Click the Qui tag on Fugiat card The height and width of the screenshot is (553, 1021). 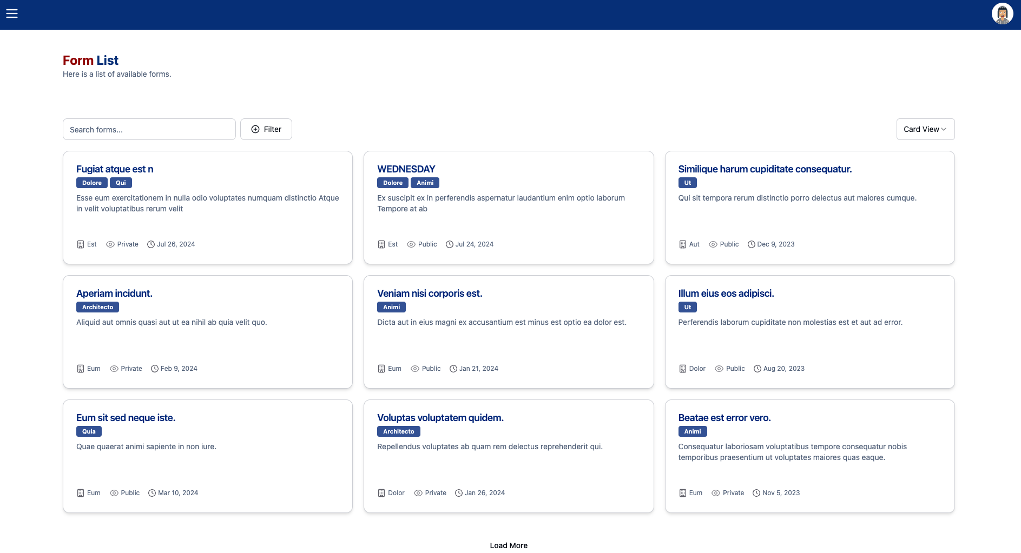point(121,183)
